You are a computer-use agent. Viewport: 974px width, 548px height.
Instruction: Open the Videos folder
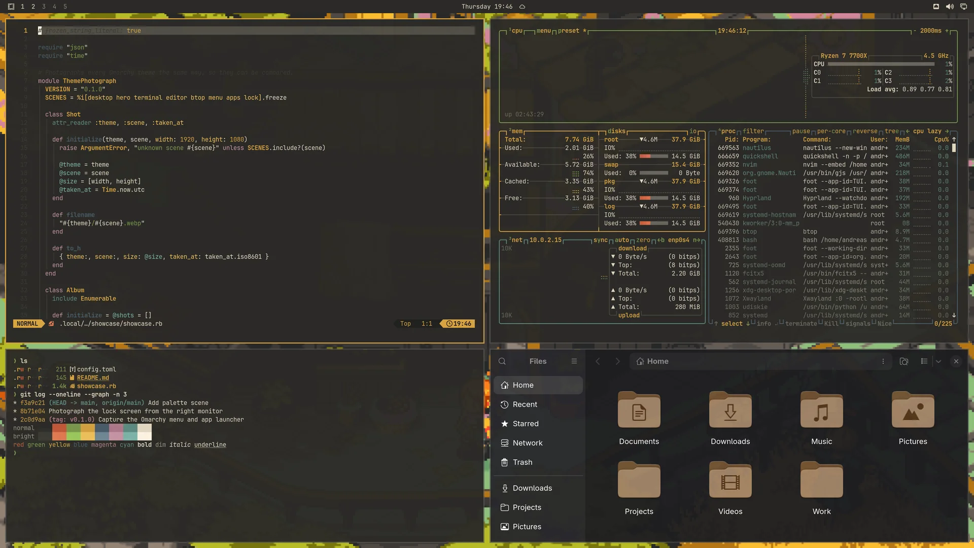point(730,489)
